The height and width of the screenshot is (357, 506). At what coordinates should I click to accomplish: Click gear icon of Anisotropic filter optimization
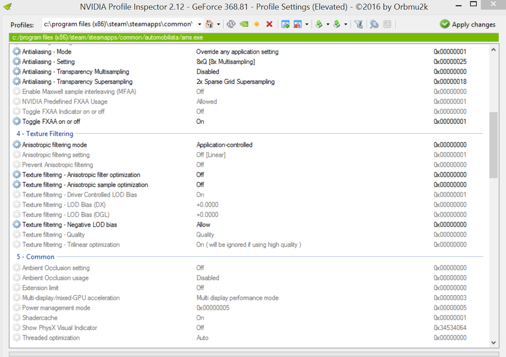[x=17, y=174]
